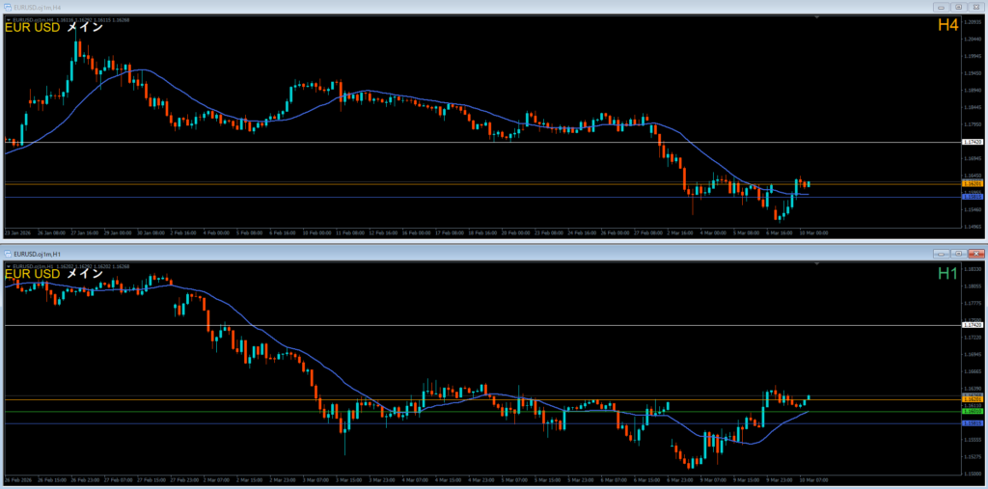Screen dimensions: 988x489
Task: Click the orange current price label on H4
Action: (x=973, y=182)
